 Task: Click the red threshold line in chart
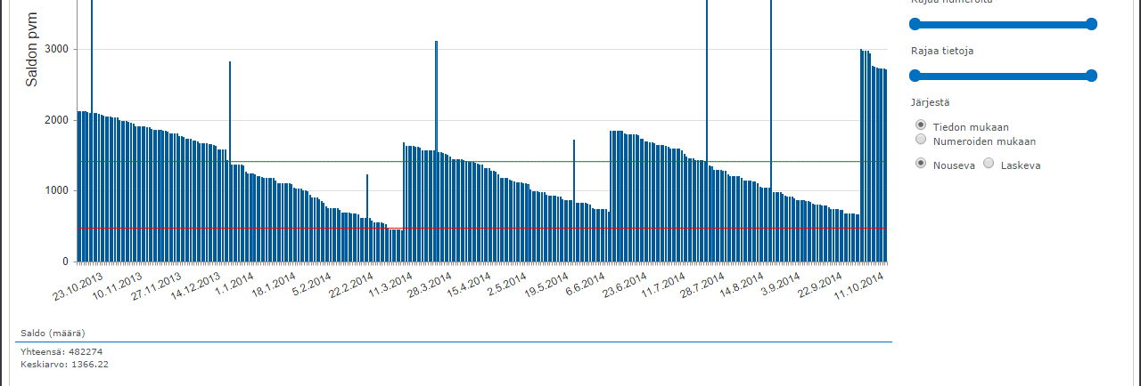point(481,229)
